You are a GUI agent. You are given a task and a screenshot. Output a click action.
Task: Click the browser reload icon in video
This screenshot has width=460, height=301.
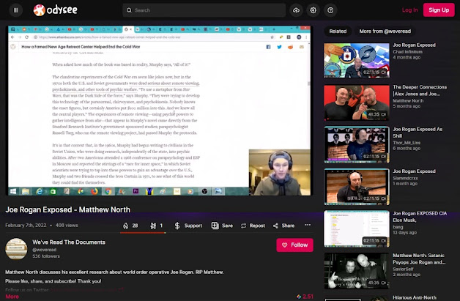(26, 37)
